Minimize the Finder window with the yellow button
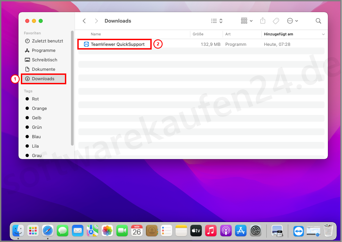This screenshot has width=342, height=242. pyautogui.click(x=34, y=21)
